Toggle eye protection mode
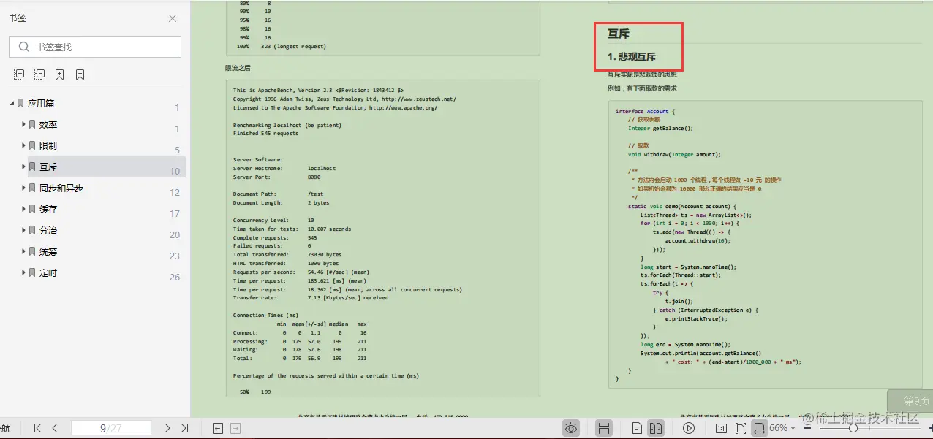The height and width of the screenshot is (439, 933). click(x=572, y=428)
